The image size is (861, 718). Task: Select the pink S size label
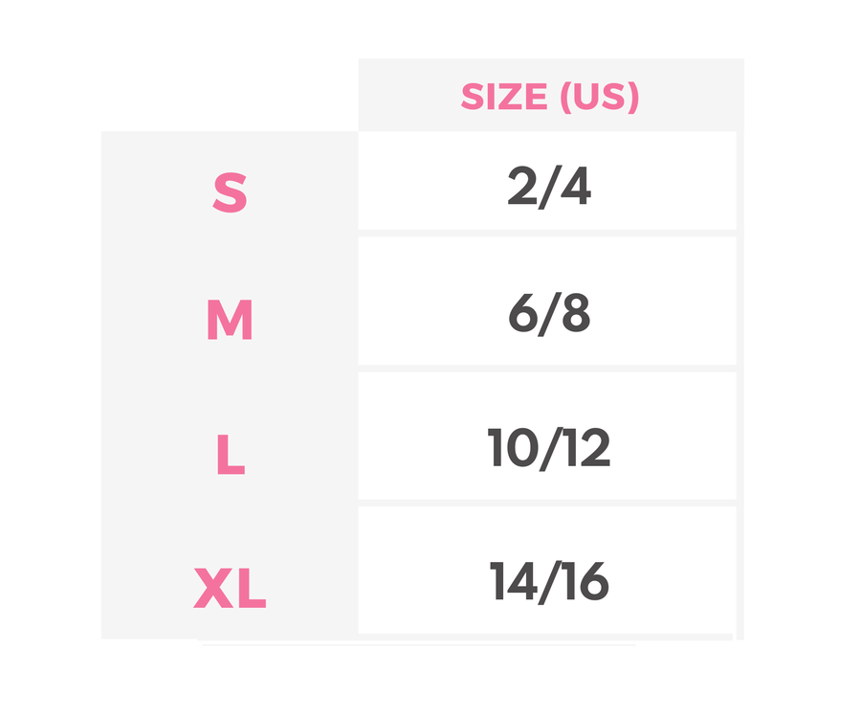(x=230, y=192)
